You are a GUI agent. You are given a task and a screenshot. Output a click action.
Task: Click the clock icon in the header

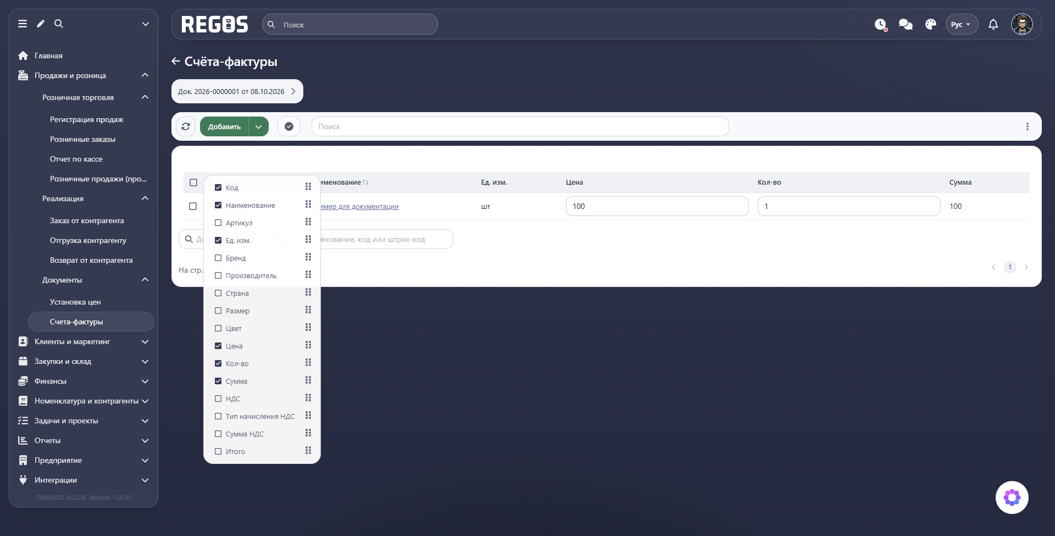pyautogui.click(x=881, y=24)
